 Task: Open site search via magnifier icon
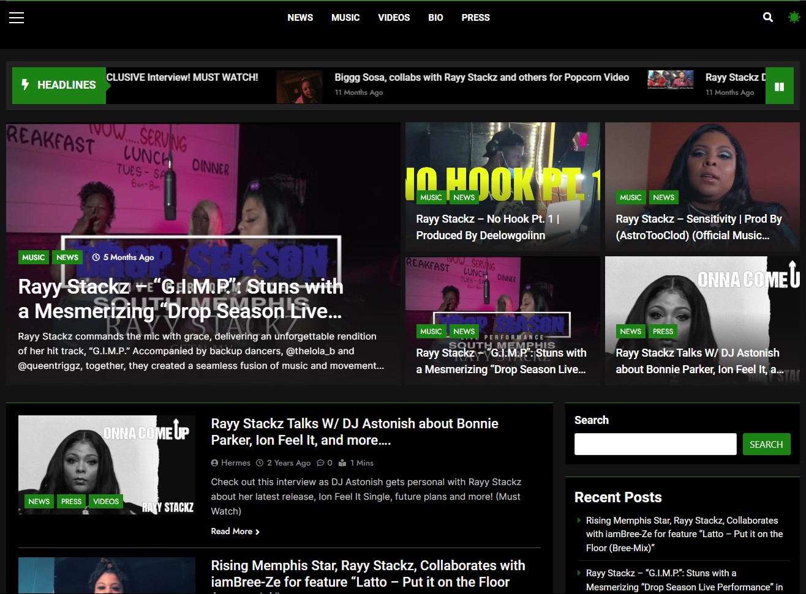point(768,18)
